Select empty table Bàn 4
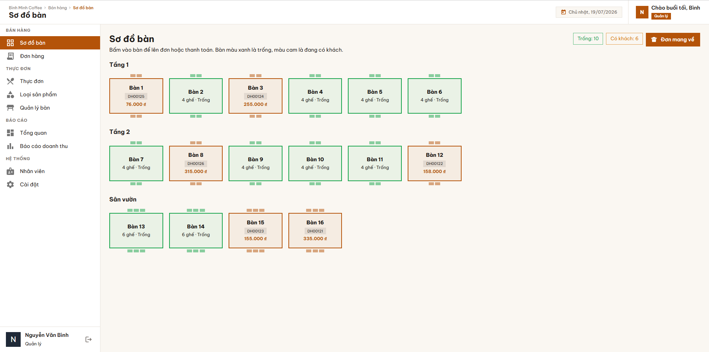Viewport: 709px width, 352px height. (315, 96)
